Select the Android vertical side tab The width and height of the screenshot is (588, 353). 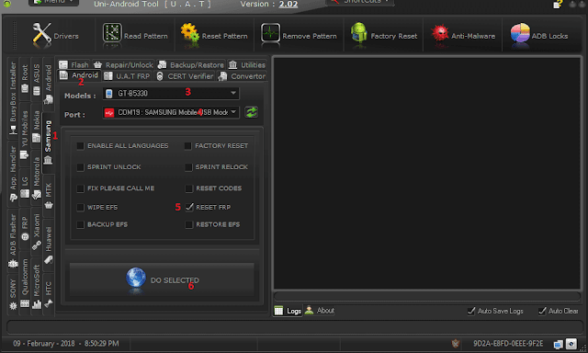[49, 84]
